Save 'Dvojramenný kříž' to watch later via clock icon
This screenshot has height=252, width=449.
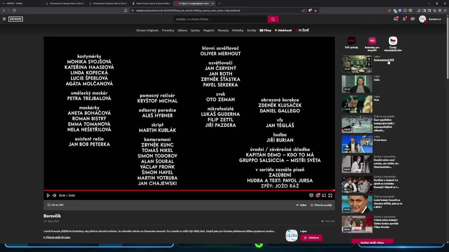coord(369,59)
